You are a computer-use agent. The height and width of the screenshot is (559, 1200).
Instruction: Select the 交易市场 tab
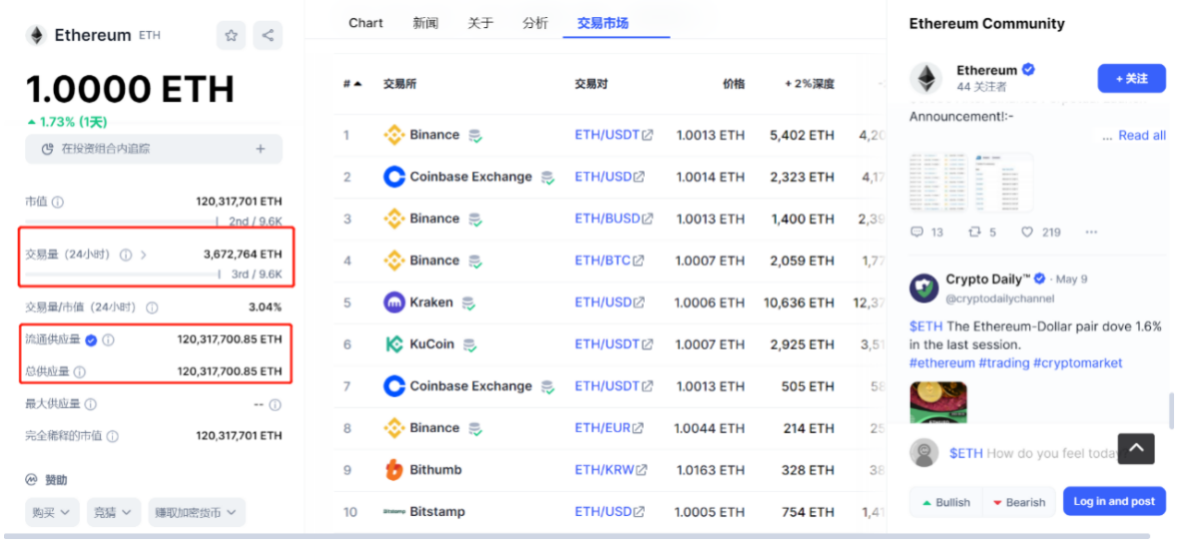click(x=602, y=23)
